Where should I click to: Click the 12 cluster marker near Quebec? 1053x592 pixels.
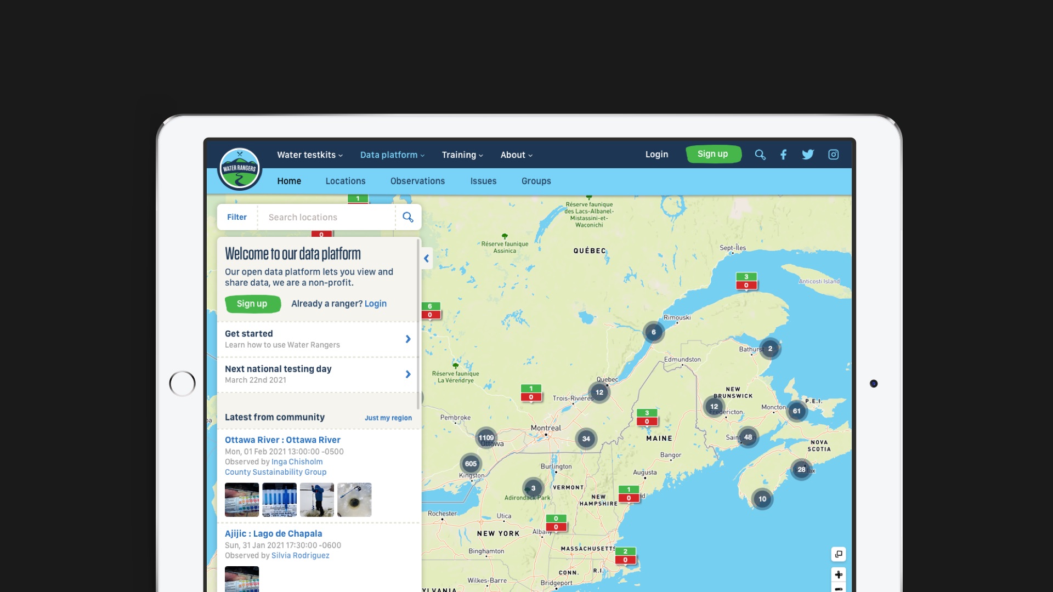[x=599, y=392]
